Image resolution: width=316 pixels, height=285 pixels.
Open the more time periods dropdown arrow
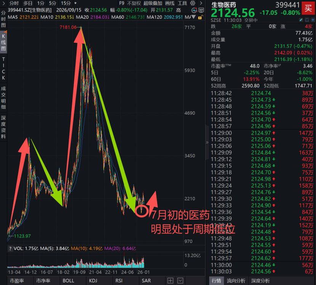point(75,3)
